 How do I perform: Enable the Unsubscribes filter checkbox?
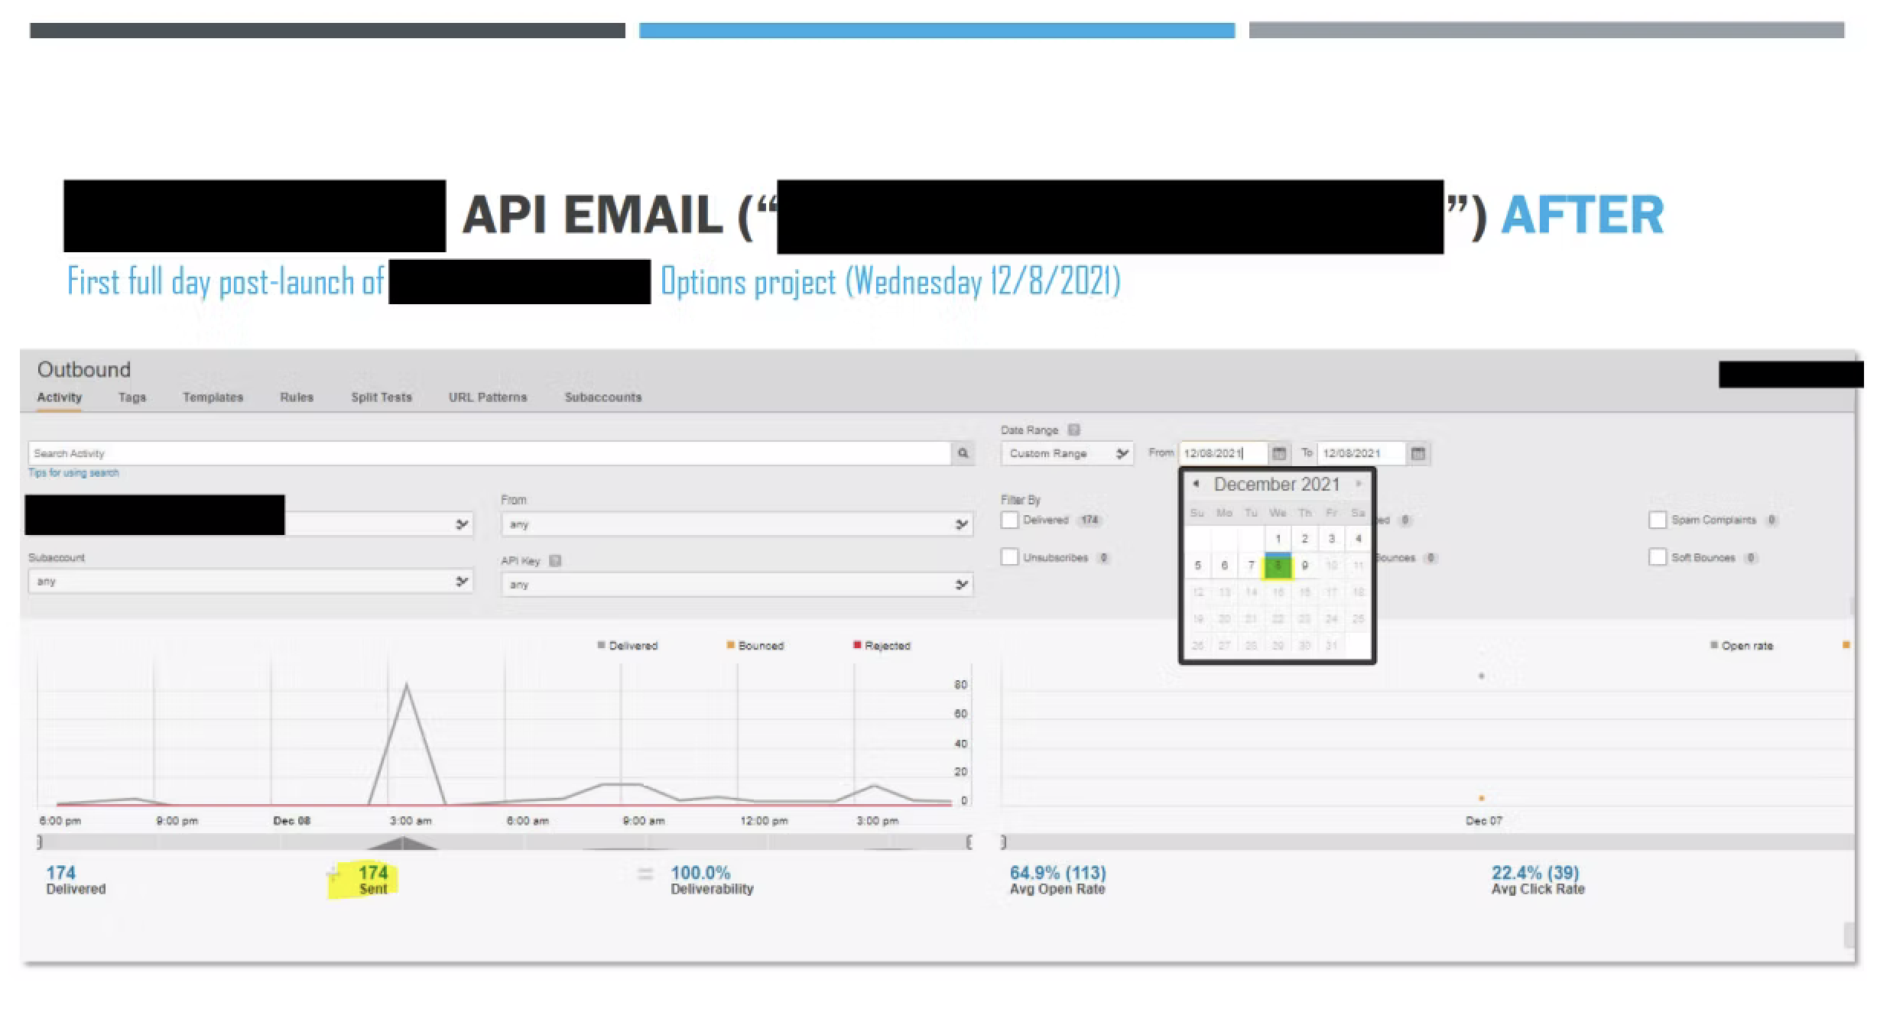[x=1010, y=556]
